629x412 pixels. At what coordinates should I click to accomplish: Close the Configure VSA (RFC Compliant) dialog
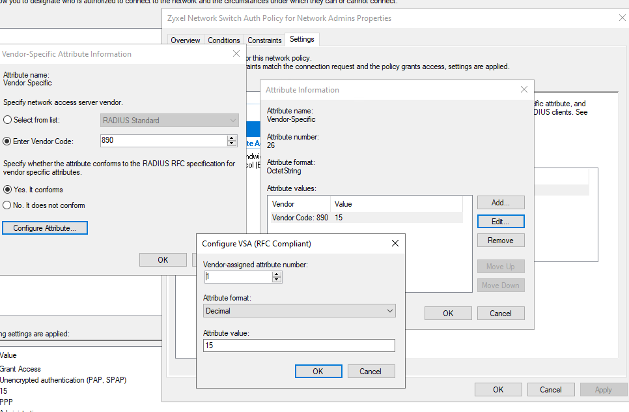coord(395,243)
